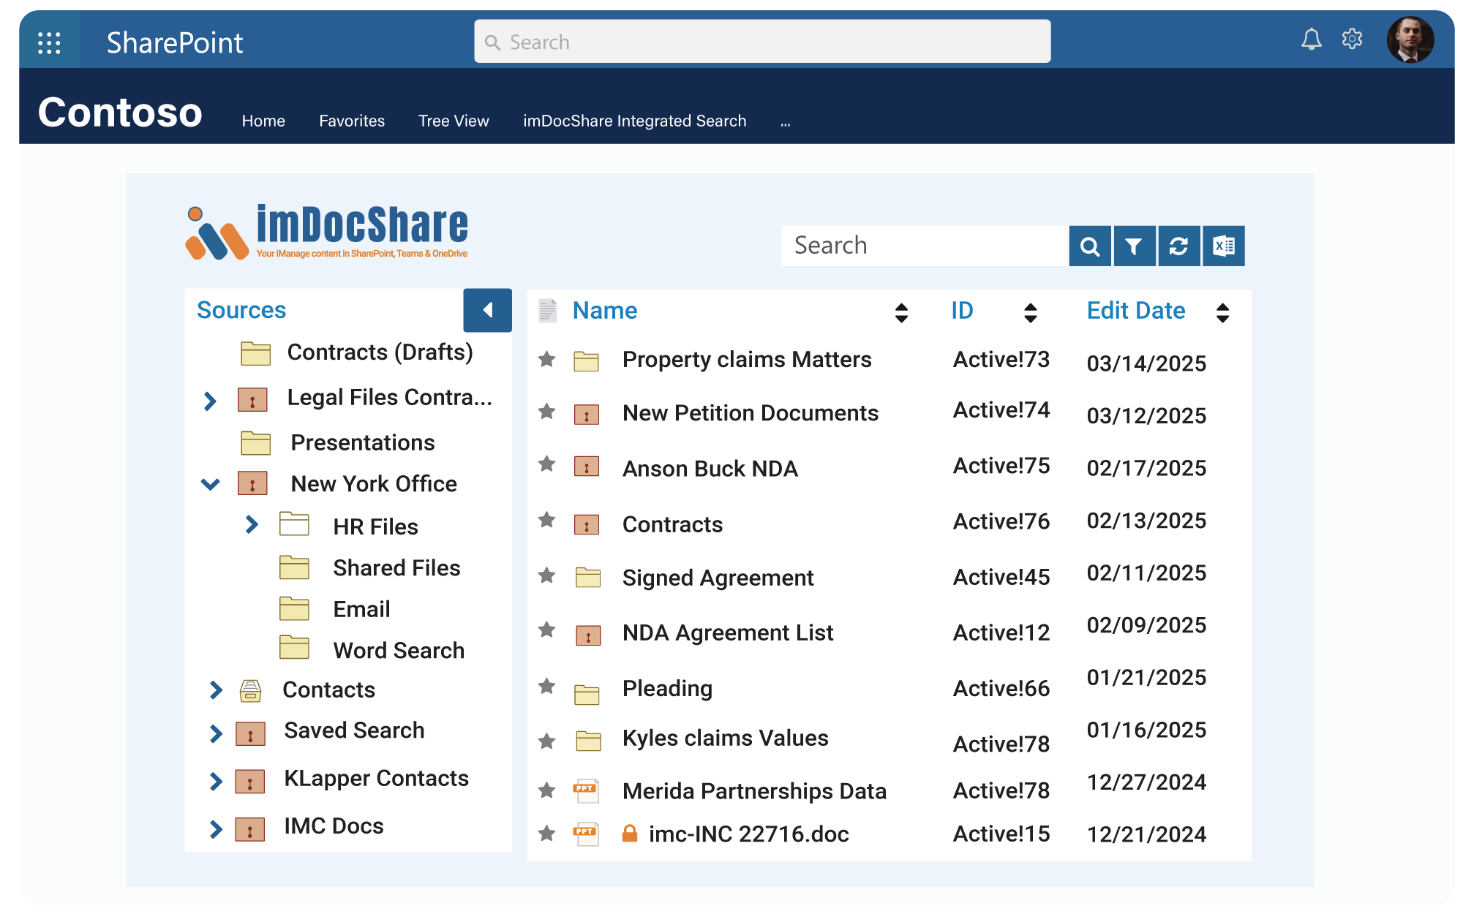The width and height of the screenshot is (1463, 914).
Task: Toggle the star on NDA Agreement List
Action: 546,630
